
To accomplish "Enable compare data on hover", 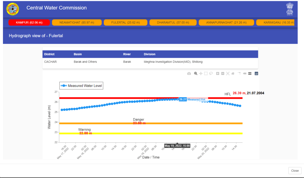I will 250,73.
